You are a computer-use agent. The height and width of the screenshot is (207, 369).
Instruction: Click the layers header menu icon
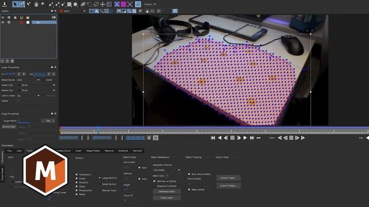54,17
